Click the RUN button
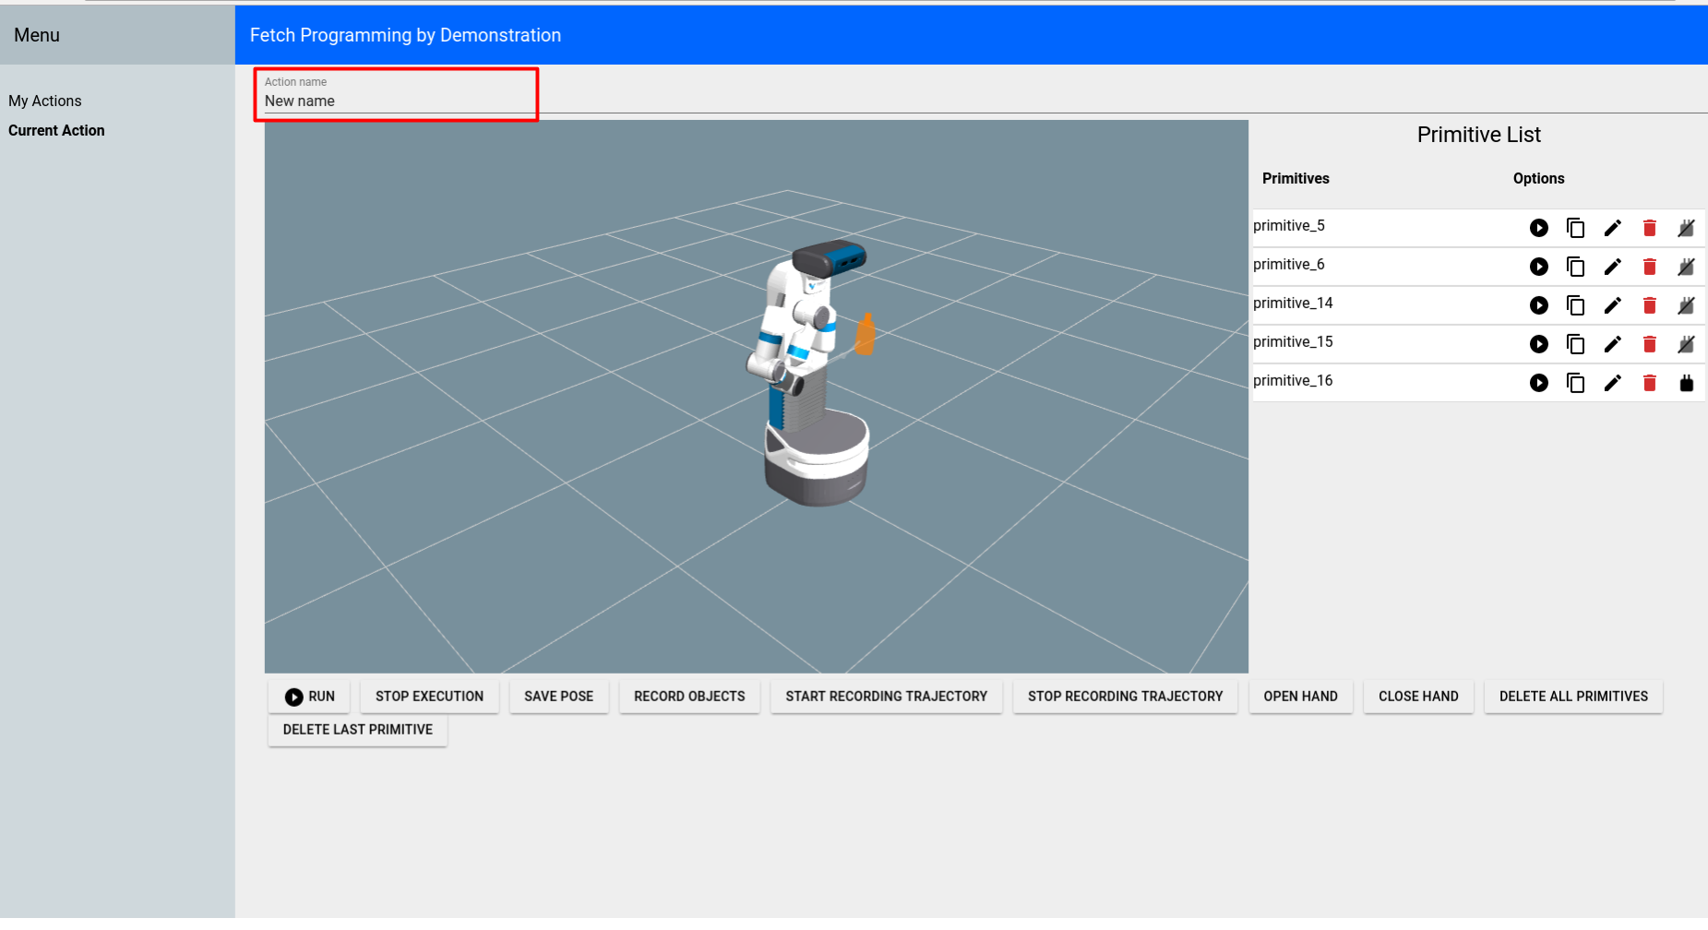This screenshot has width=1708, height=930. point(309,697)
